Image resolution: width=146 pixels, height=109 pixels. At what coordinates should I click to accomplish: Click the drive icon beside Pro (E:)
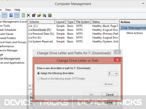pyautogui.click(x=30, y=38)
